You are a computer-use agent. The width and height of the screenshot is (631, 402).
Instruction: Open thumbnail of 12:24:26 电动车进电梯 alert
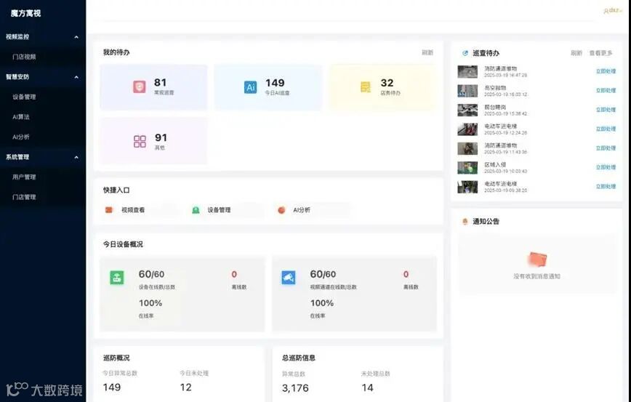(x=467, y=129)
